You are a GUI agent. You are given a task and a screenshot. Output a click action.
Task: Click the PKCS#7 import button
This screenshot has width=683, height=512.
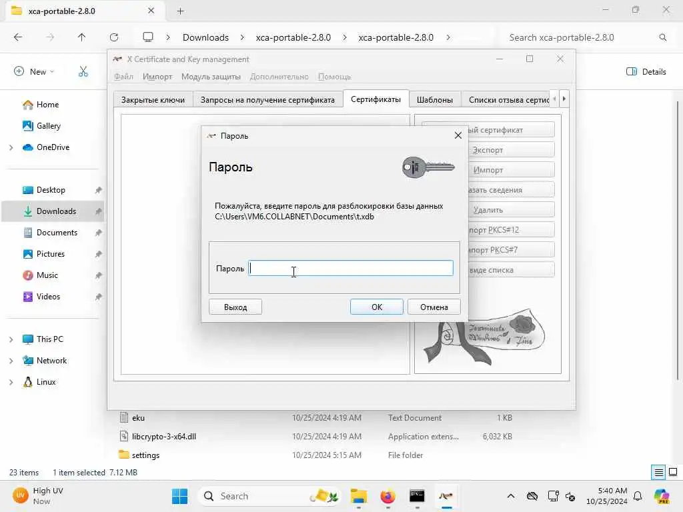(x=511, y=250)
